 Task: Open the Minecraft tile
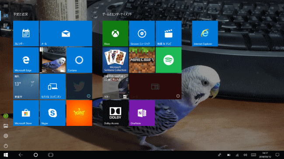point(142,60)
